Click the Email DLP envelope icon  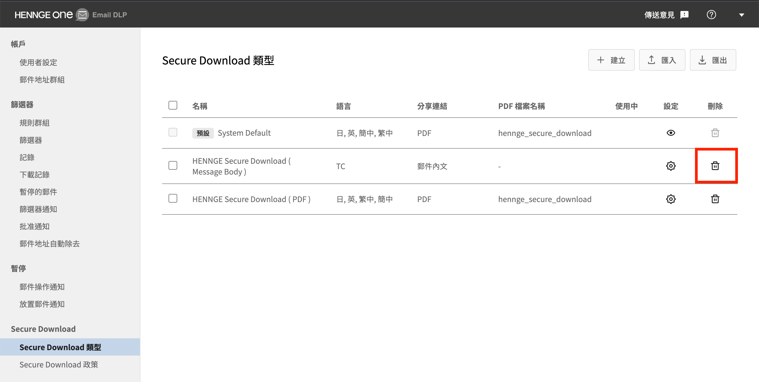pos(82,15)
